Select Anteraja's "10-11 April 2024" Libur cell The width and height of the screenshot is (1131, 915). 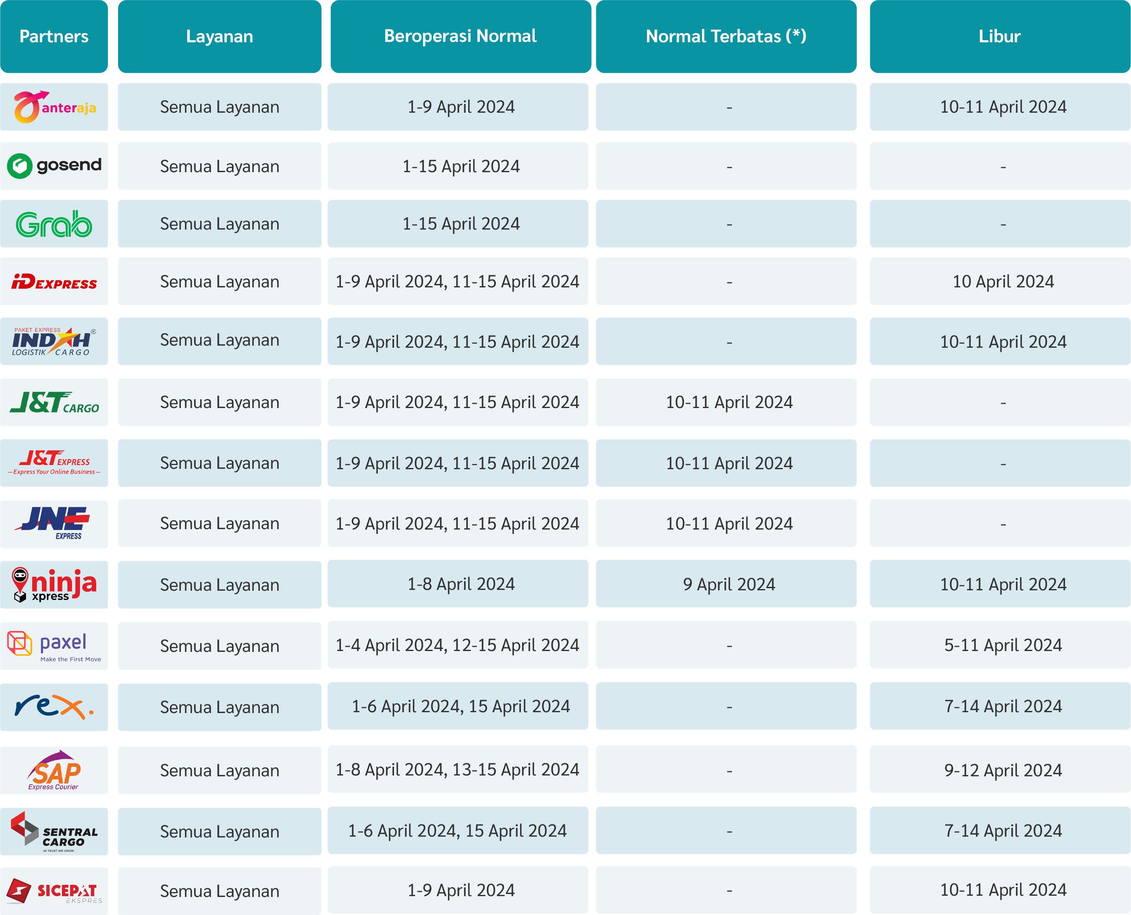tap(1000, 107)
